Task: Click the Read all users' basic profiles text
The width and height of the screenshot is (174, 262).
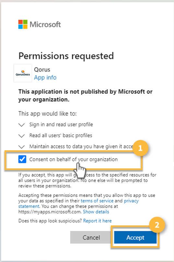Action: (x=61, y=135)
